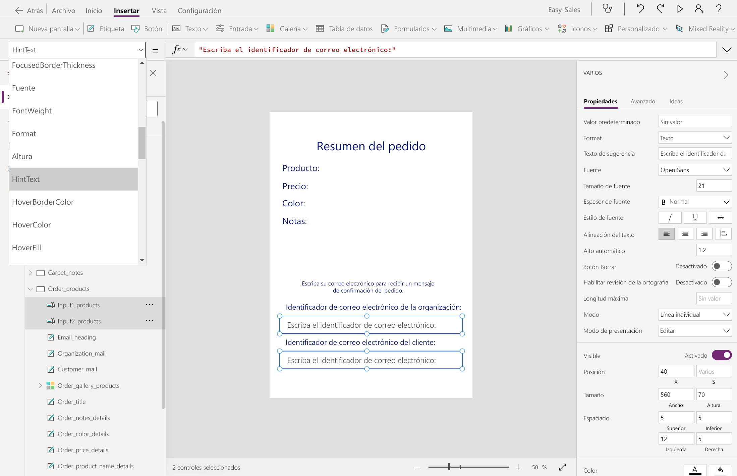Viewport: 737px width, 476px height.
Task: Center-align text with the alignment icon
Action: coord(685,234)
